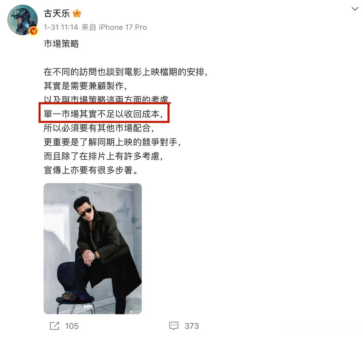Image resolution: width=363 pixels, height=337 pixels.
Task: Click the line 所以必須要有其他市場配合
Action: coord(99,128)
